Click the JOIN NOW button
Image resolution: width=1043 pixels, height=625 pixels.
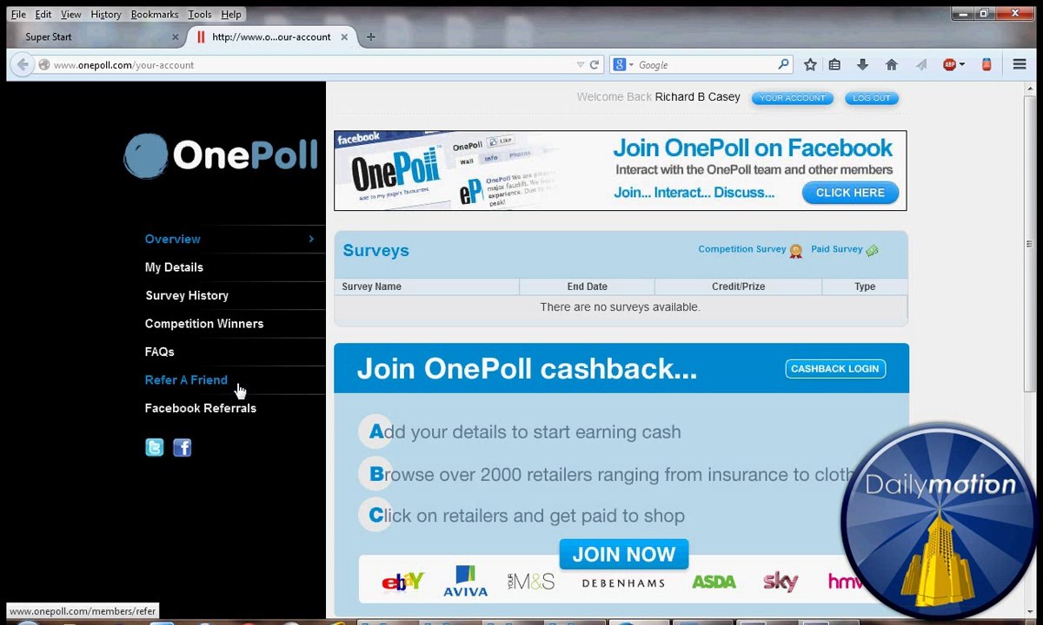[x=624, y=554]
